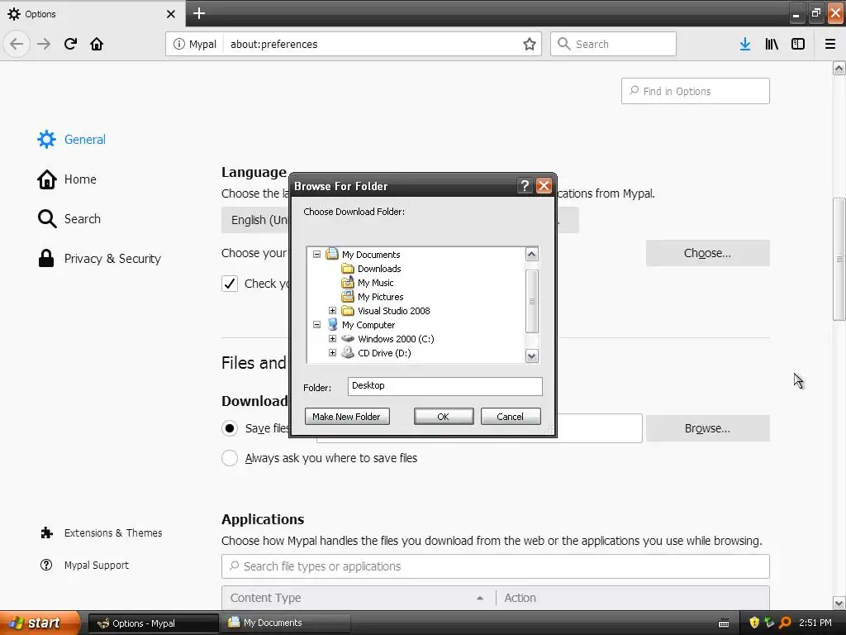The width and height of the screenshot is (846, 635).
Task: Open the hamburger application menu
Action: pos(829,44)
